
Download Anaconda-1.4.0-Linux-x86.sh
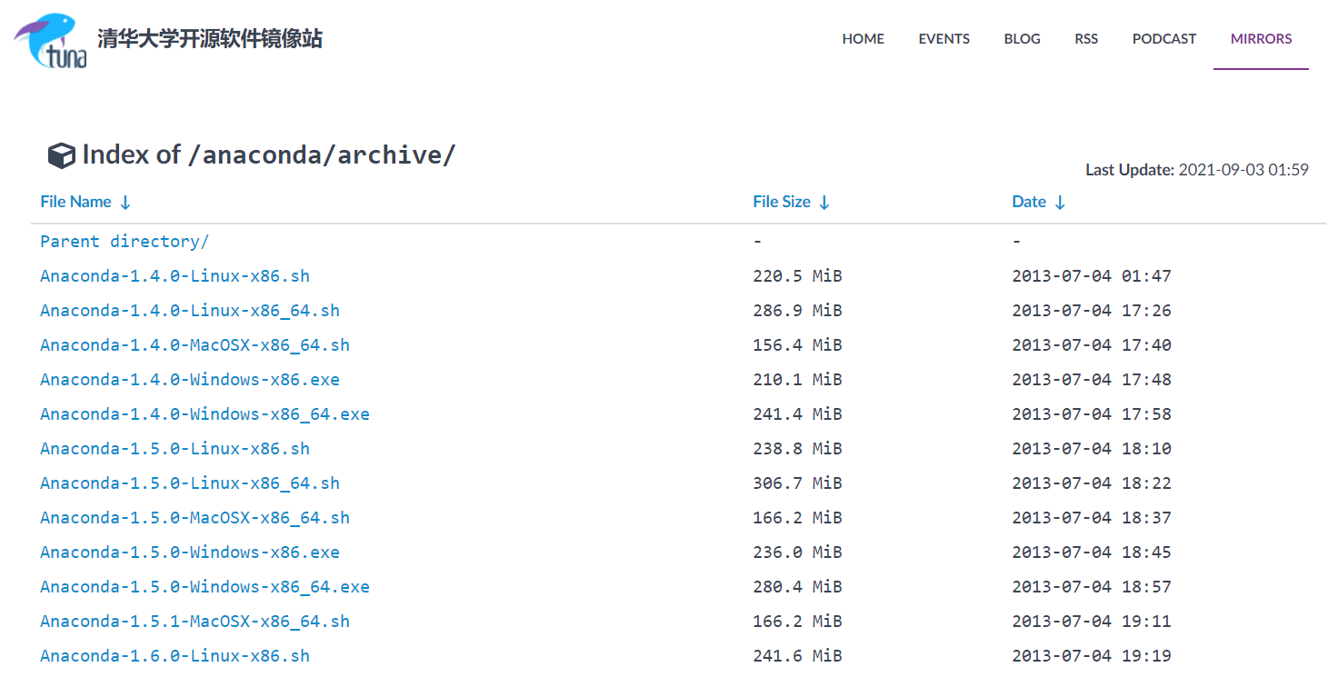(x=175, y=275)
